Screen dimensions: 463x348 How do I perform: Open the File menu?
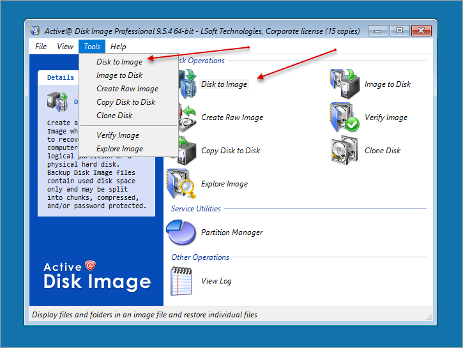[x=41, y=47]
